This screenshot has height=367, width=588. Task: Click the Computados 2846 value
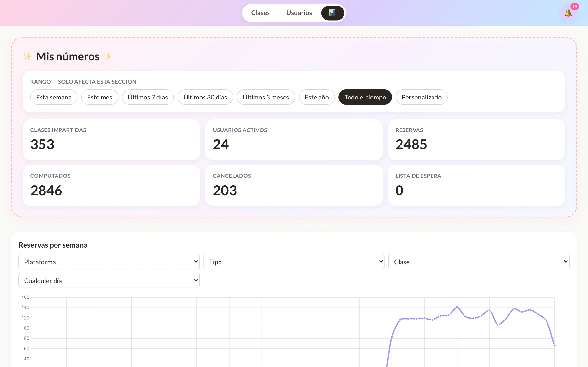(x=46, y=191)
